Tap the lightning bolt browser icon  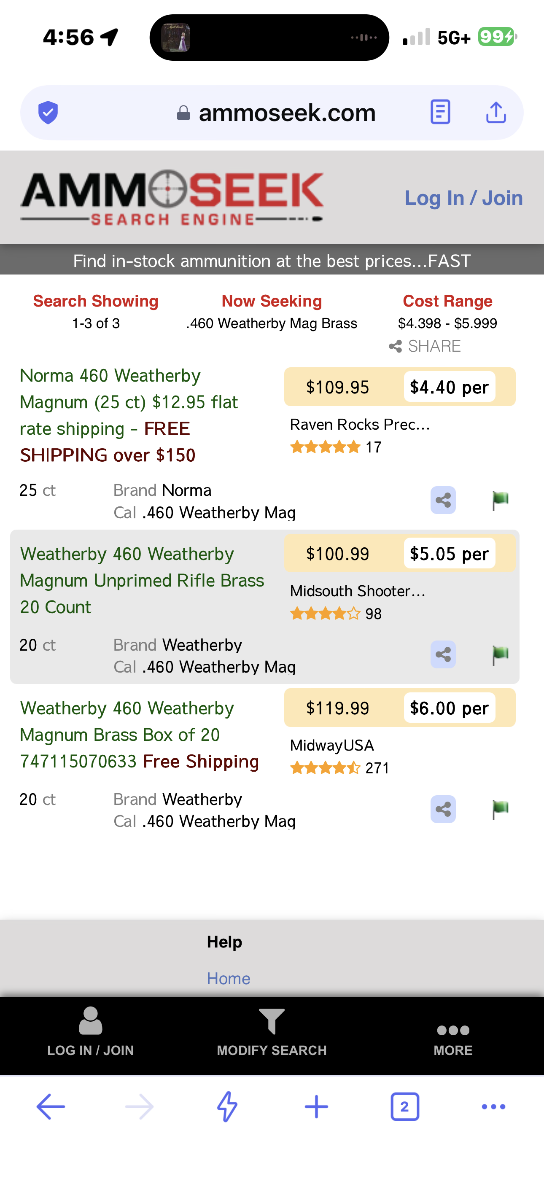227,1107
